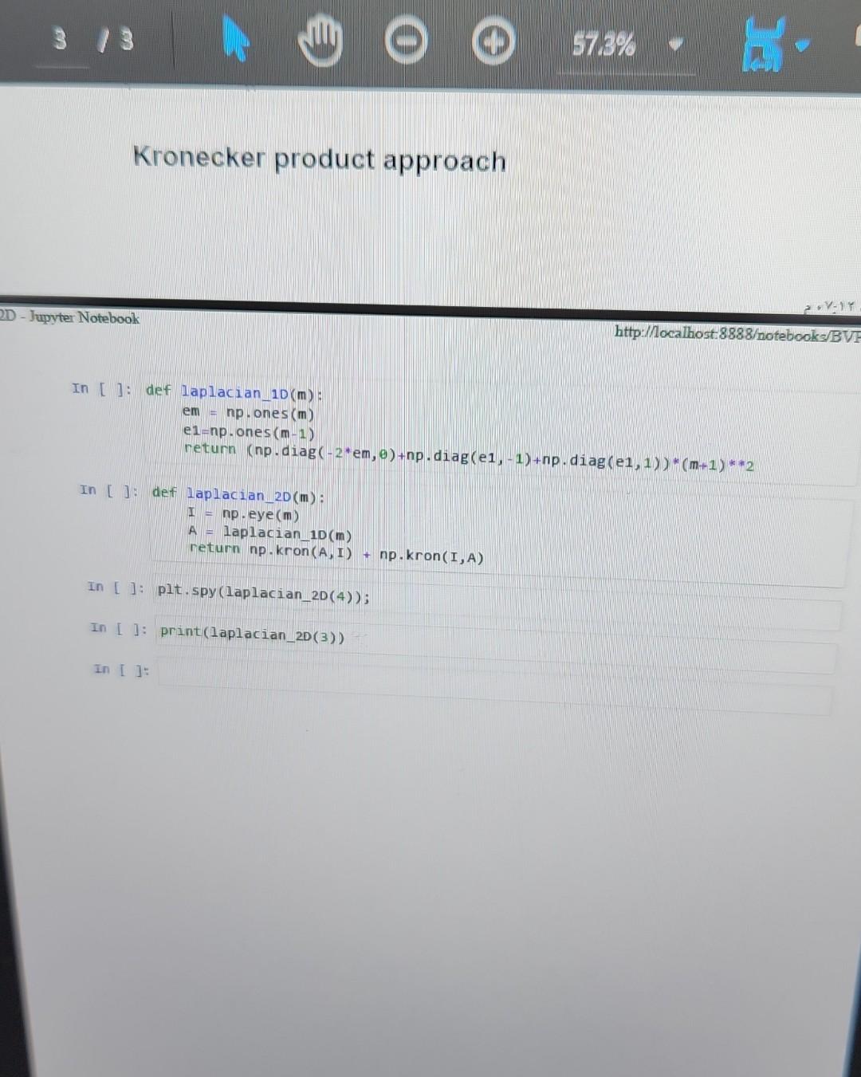Click the 2D - Jupyter Notebook title
This screenshot has height=1077, width=861.
(69, 318)
